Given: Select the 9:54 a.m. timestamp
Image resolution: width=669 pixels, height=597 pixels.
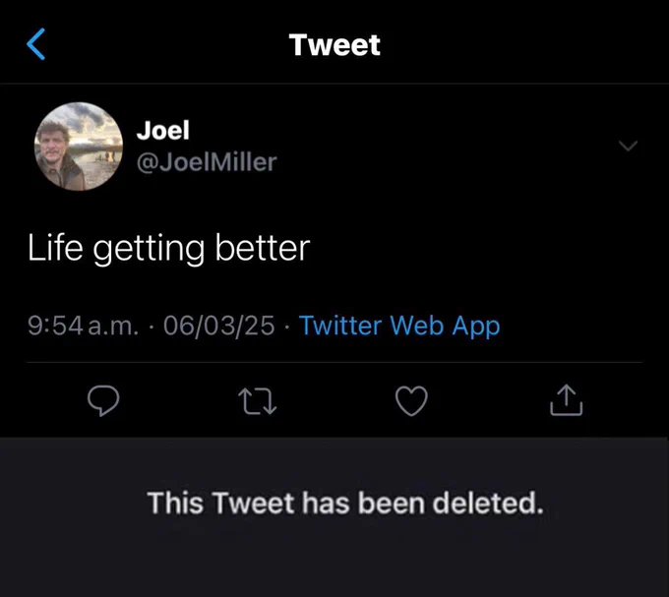Looking at the screenshot, I should [84, 326].
